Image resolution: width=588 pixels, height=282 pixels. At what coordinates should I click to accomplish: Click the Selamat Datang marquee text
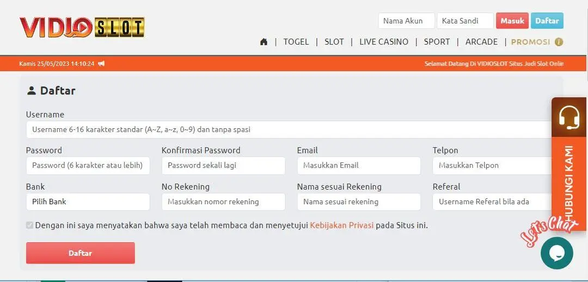(494, 64)
